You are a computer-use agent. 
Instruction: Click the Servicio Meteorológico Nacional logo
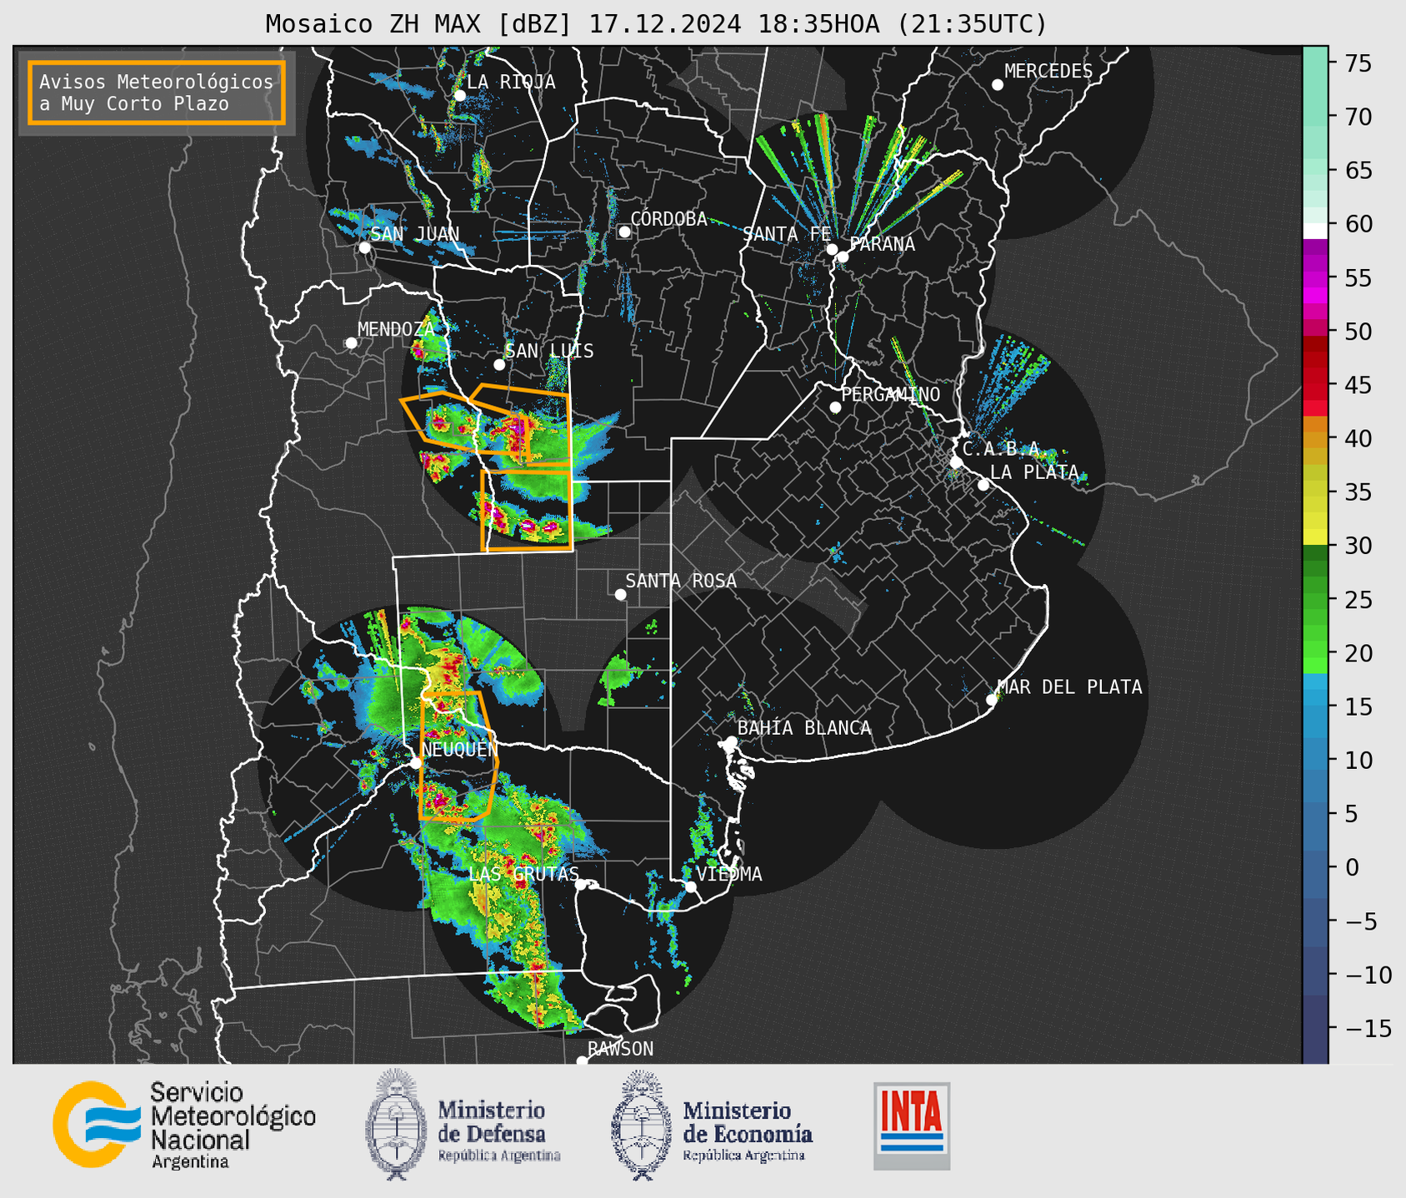click(x=185, y=1125)
